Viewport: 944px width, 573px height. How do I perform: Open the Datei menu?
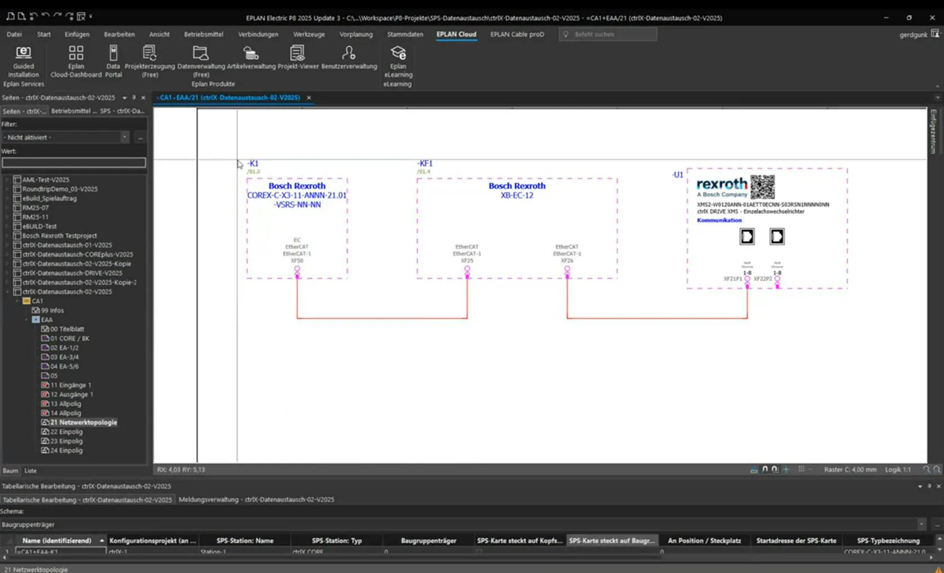tap(14, 34)
